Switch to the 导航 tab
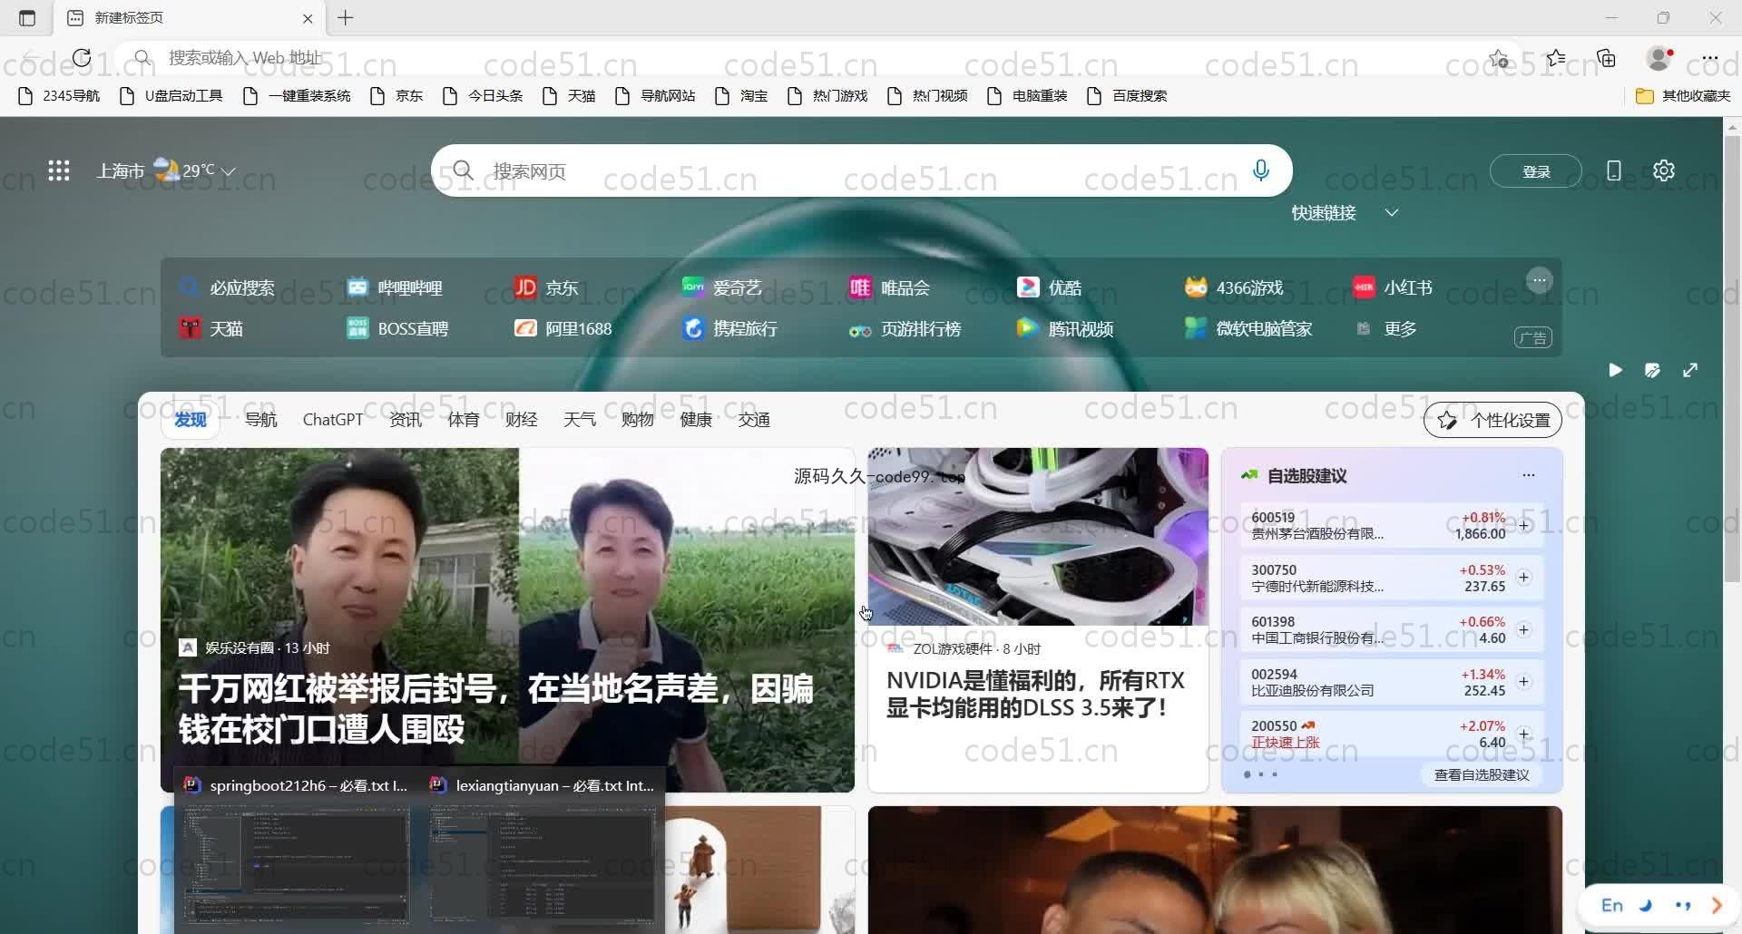 click(x=261, y=420)
